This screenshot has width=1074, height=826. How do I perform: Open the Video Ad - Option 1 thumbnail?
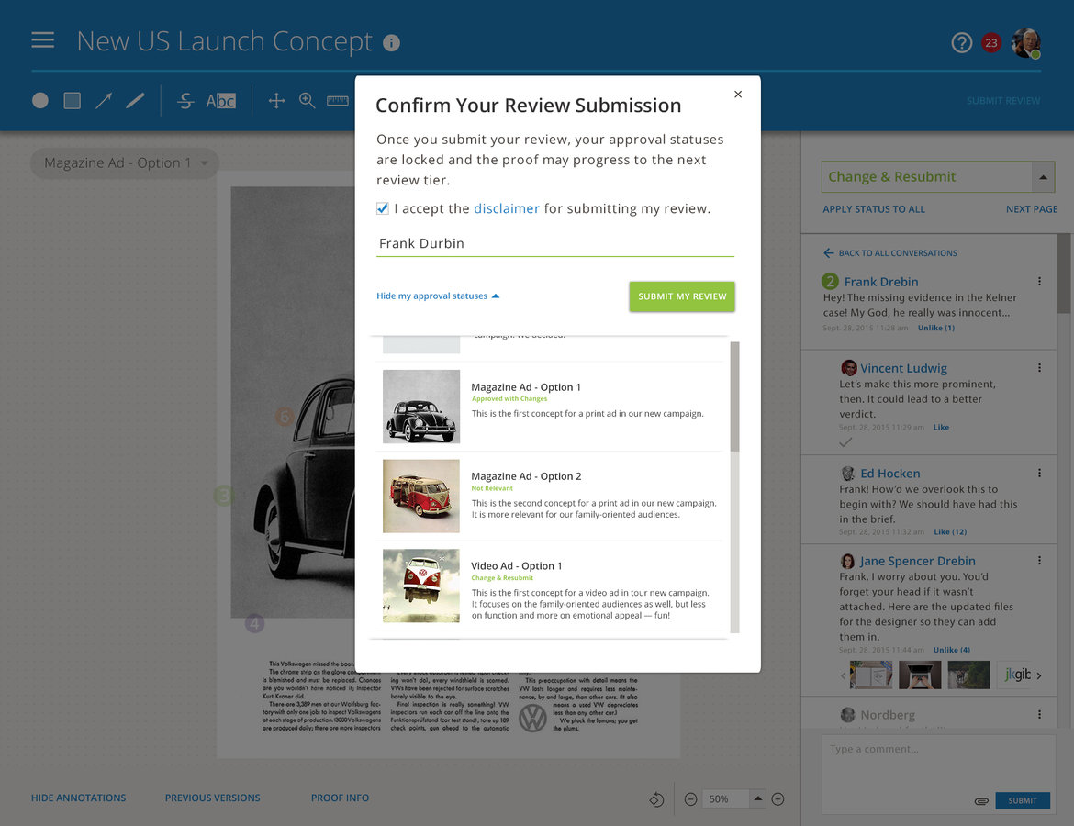420,586
